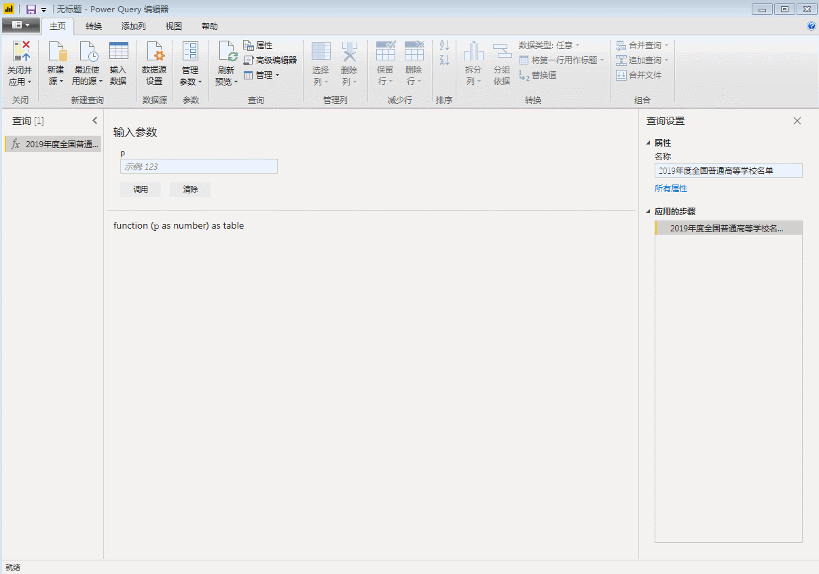
Task: Click the Remove Rows (删除行) icon
Action: tap(414, 52)
